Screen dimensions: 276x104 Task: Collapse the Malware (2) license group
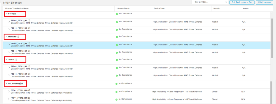coord(7,37)
